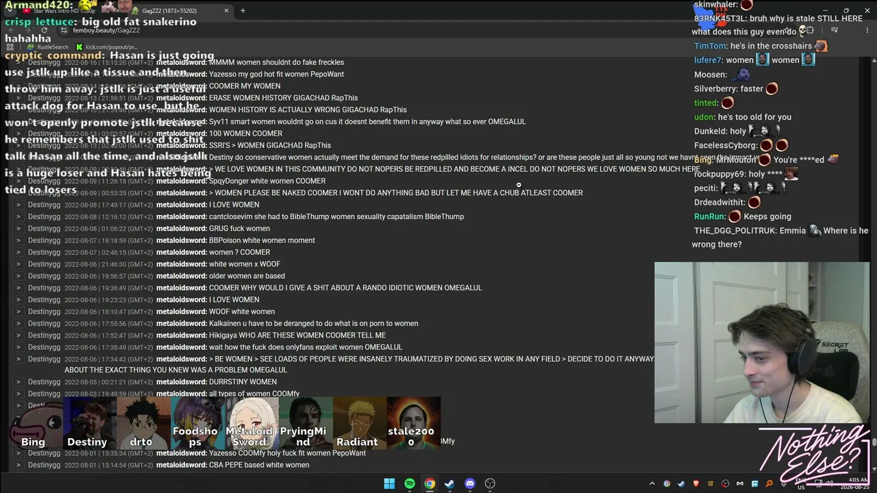877x493 pixels.
Task: Click the RunRun username in chat
Action: [710, 216]
